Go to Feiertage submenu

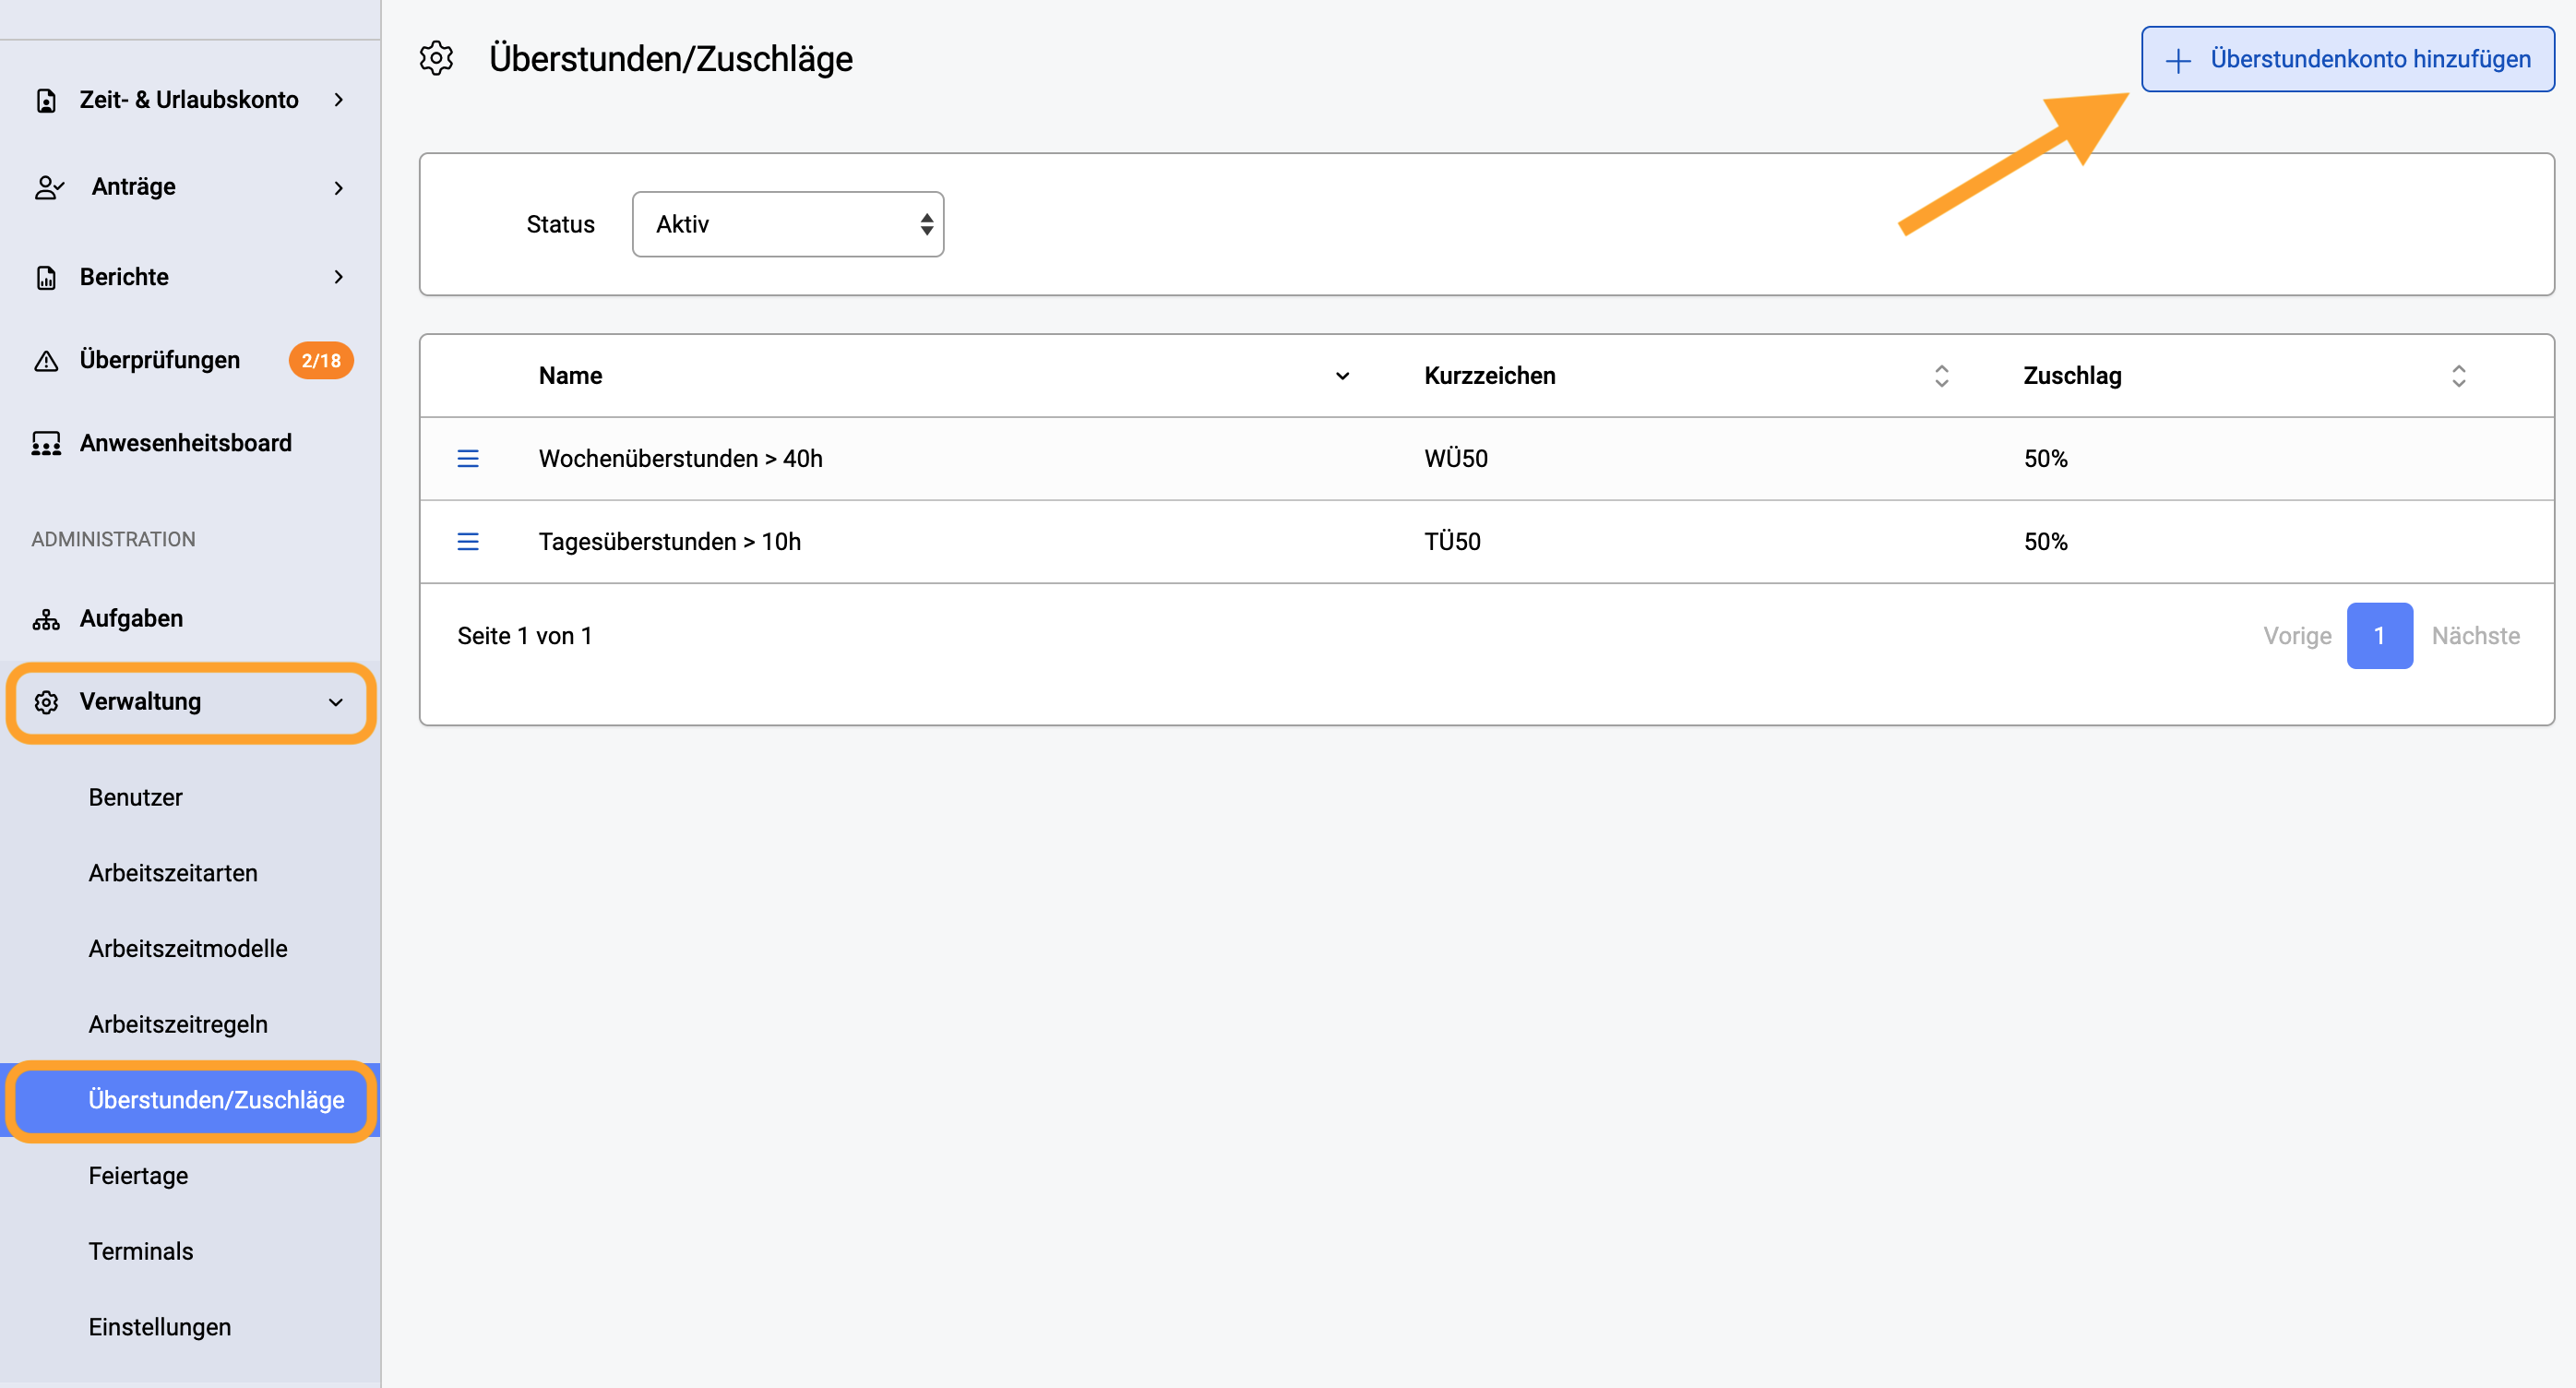[x=138, y=1175]
